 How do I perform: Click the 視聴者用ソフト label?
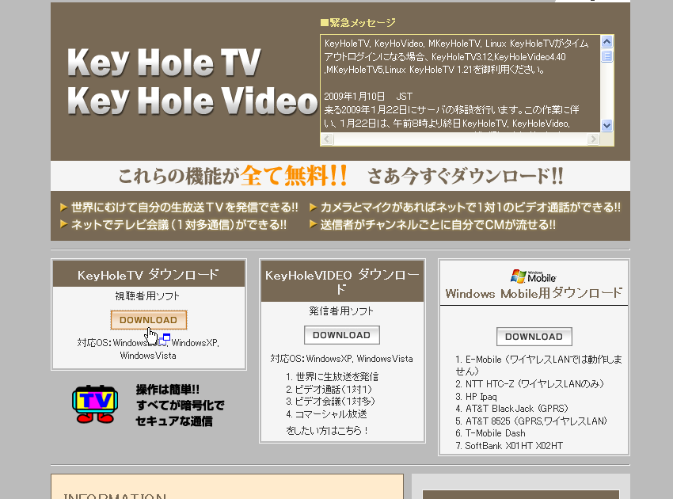(147, 296)
